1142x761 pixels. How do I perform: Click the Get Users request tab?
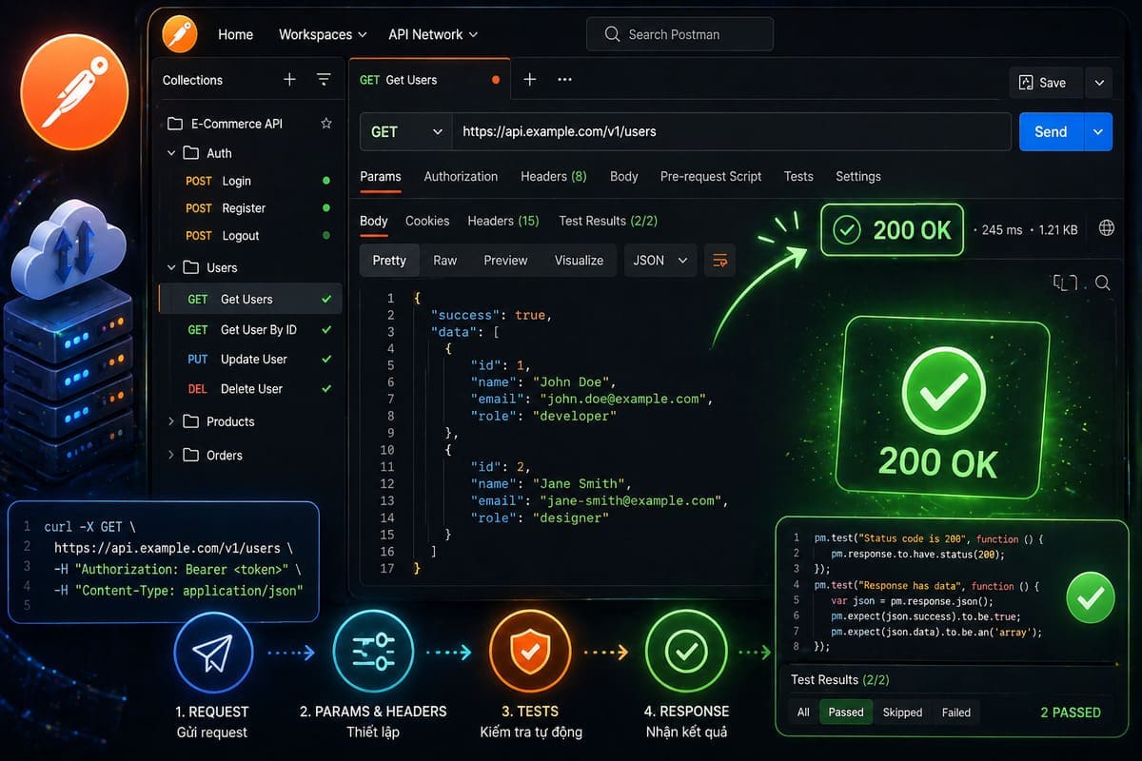point(429,80)
